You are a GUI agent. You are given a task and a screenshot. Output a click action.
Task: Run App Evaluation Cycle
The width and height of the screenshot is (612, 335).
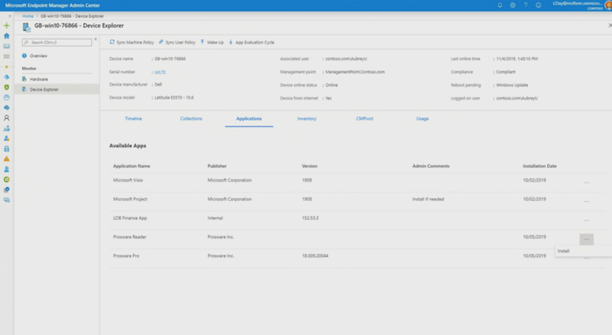(252, 42)
